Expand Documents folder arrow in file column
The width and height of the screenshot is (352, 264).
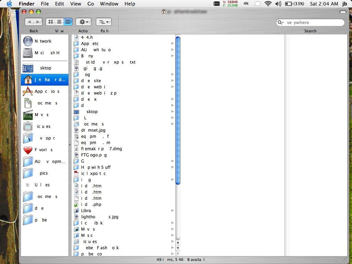(x=173, y=124)
